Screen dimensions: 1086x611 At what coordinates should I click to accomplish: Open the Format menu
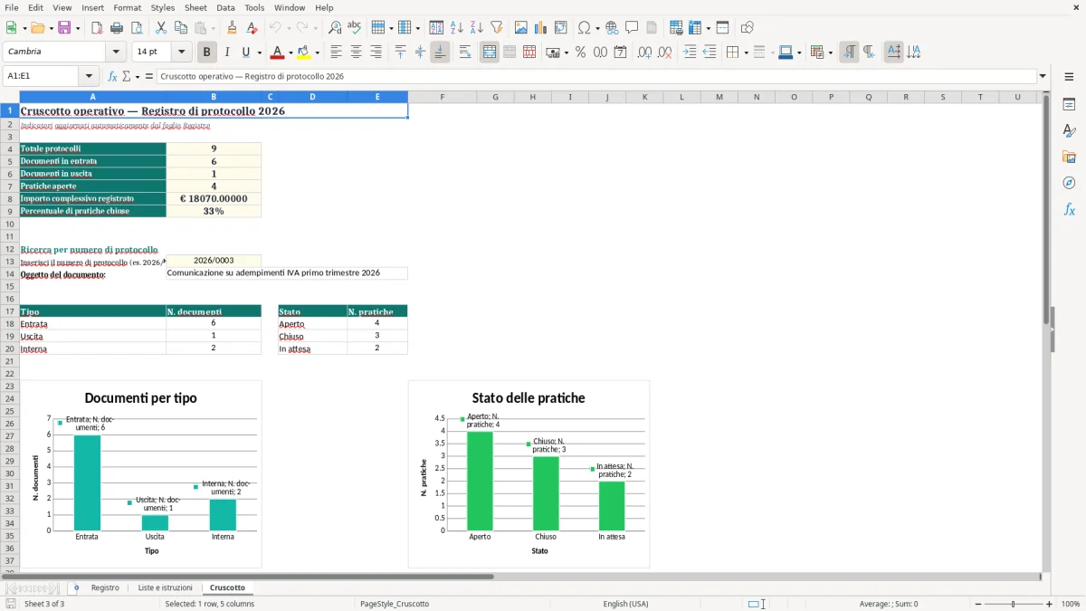pos(127,7)
